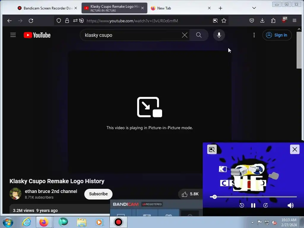The image size is (304, 228).
Task: Go to the YouTube home logo
Action: click(x=37, y=35)
